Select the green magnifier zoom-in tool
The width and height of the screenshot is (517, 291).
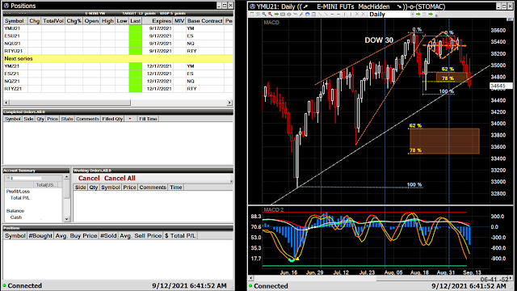coord(264,15)
